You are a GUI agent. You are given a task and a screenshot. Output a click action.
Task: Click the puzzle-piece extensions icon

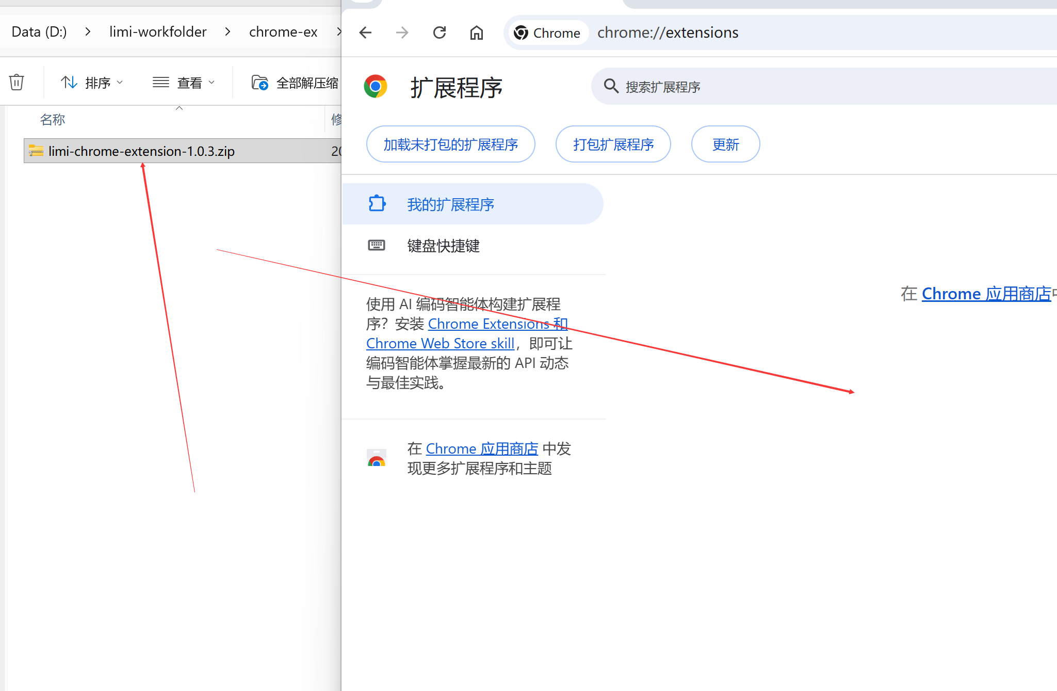pyautogui.click(x=377, y=203)
